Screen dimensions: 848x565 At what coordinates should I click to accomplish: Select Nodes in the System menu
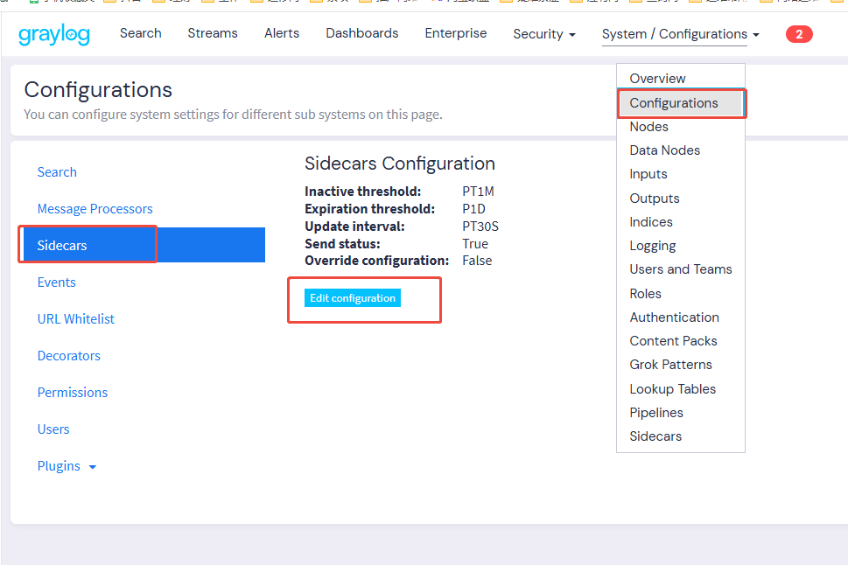pos(649,127)
